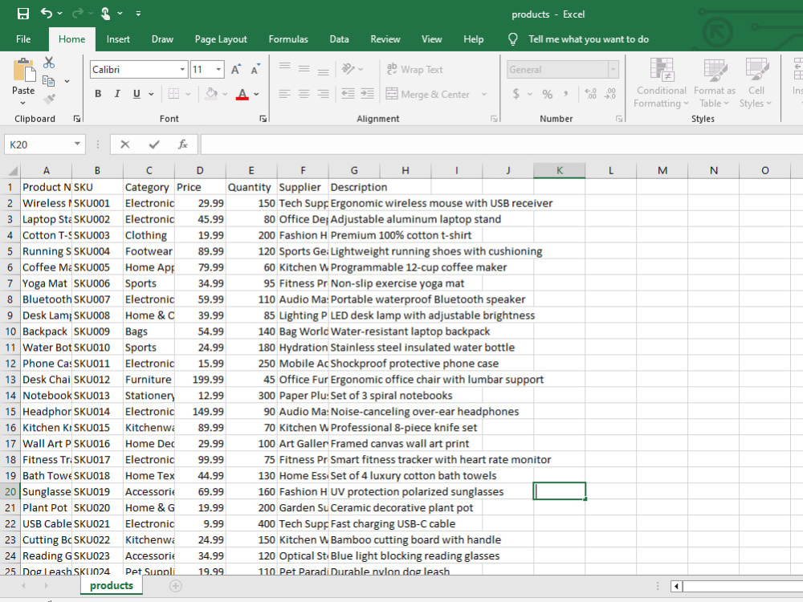Open the Page Layout tab
This screenshot has height=602, width=803.
point(221,39)
